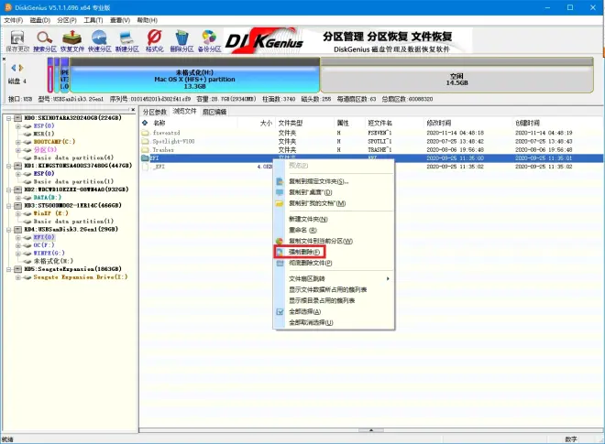Sort file list by 修改时间 column
Screen dimensions: 605x444
tap(467, 123)
